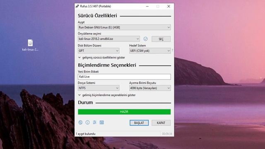Open the Ayırma Birimi Boyutu dropdown
Screen dimensions: 265x149
pyautogui.click(x=150, y=88)
